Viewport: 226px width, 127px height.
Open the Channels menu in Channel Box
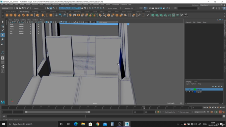coord(188,22)
